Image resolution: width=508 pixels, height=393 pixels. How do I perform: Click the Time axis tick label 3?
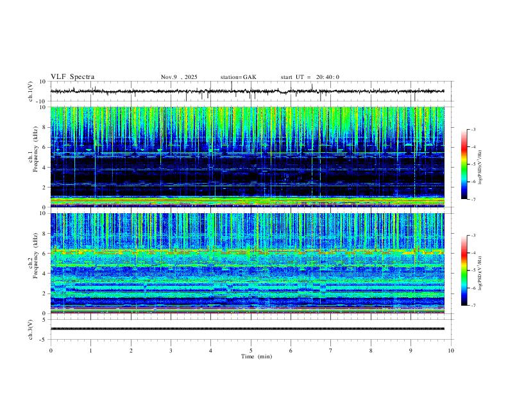point(171,351)
